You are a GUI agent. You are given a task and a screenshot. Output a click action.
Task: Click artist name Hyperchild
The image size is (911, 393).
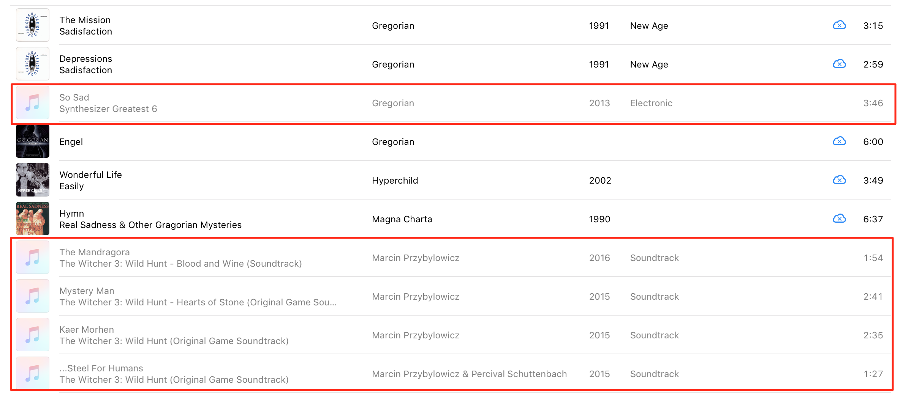coord(395,181)
